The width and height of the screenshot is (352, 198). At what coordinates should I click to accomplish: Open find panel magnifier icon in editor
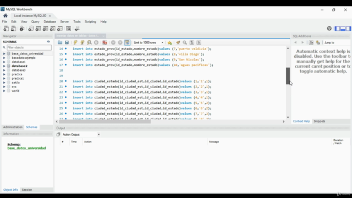185,42
